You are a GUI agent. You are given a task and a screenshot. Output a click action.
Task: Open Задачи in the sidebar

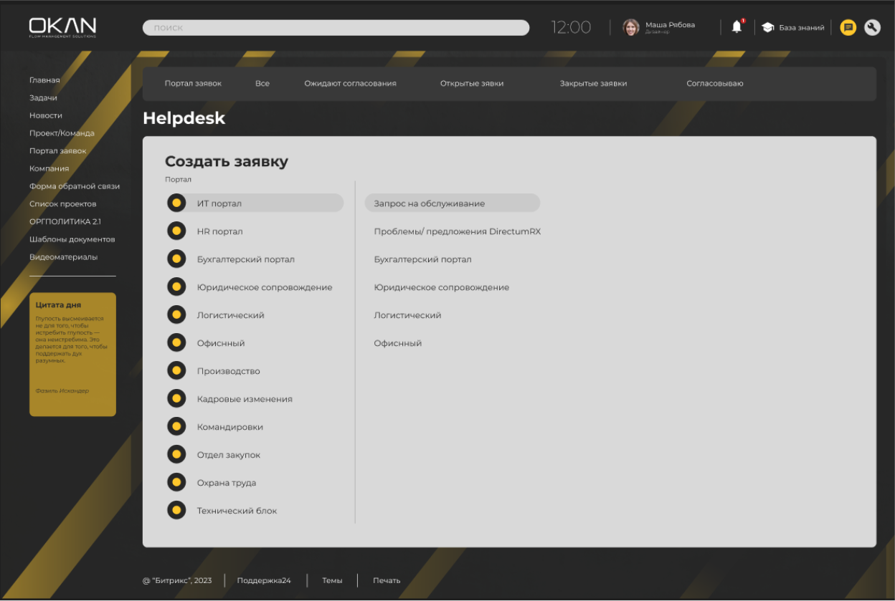(x=43, y=98)
